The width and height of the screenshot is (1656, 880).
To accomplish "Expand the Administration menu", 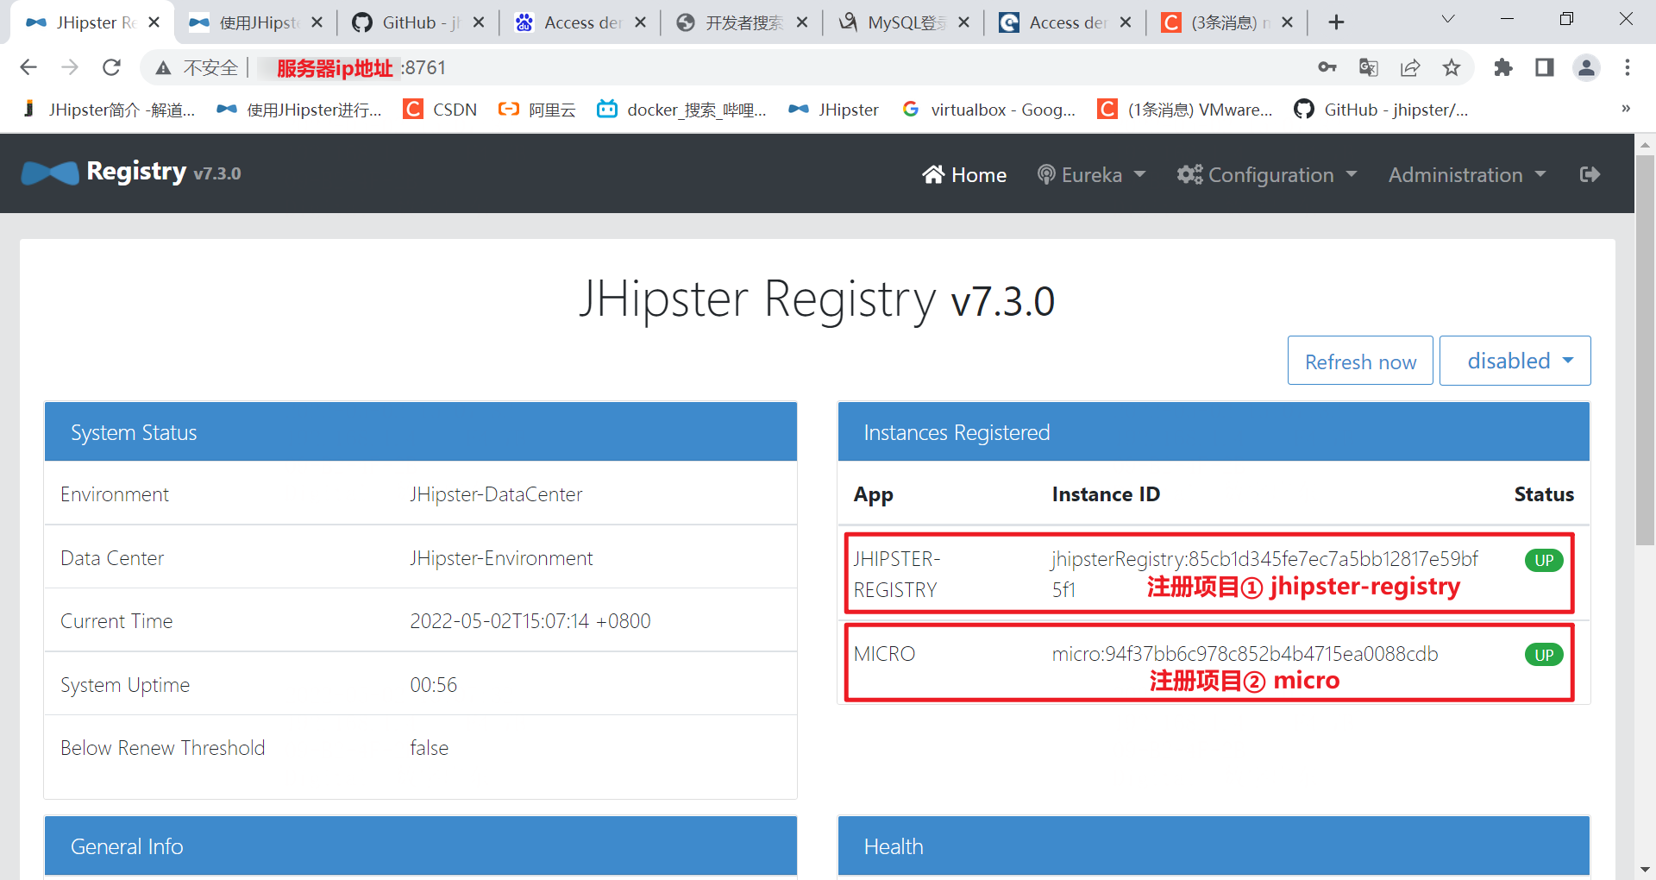I will [1467, 175].
